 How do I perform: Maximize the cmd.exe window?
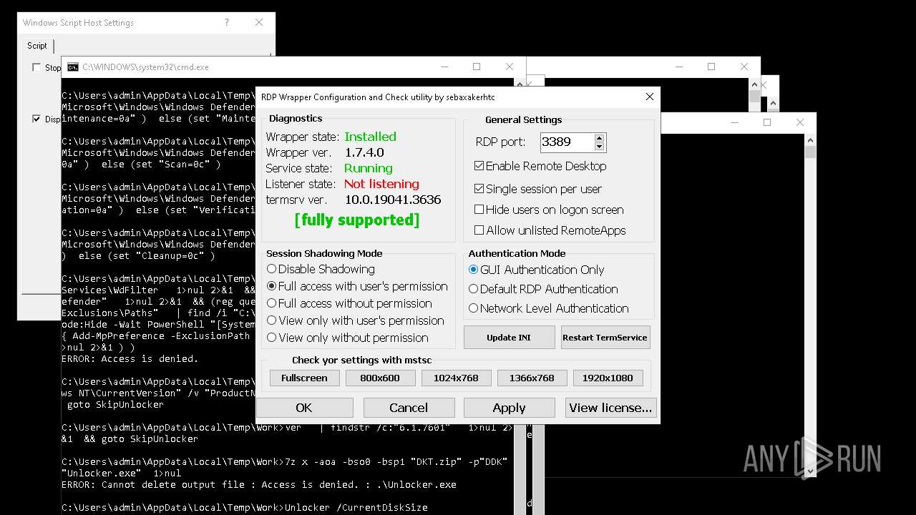pos(477,67)
